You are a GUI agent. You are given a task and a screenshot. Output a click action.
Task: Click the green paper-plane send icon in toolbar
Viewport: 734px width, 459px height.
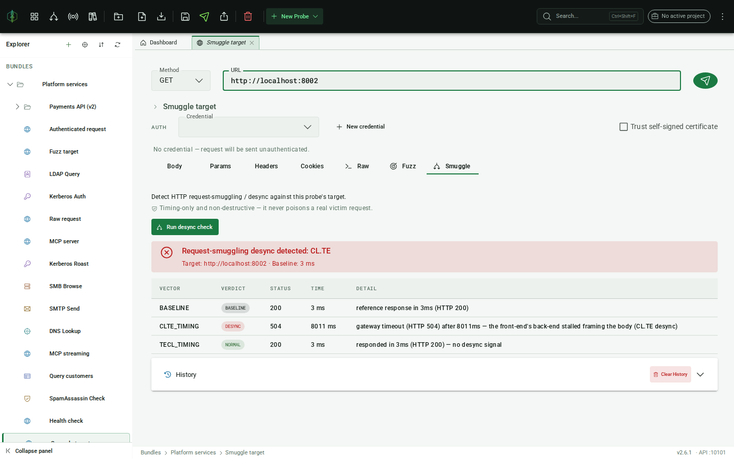(204, 16)
